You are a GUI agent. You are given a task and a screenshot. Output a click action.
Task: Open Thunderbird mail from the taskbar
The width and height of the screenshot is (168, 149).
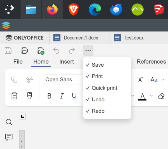[x=116, y=10]
